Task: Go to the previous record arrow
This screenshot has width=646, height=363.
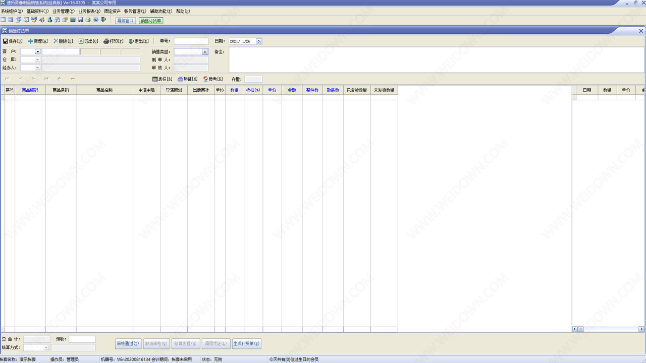Action: (21, 79)
